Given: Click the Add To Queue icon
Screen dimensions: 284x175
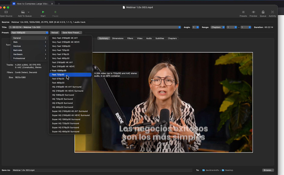Looking at the screenshot, I should [x=23, y=12].
